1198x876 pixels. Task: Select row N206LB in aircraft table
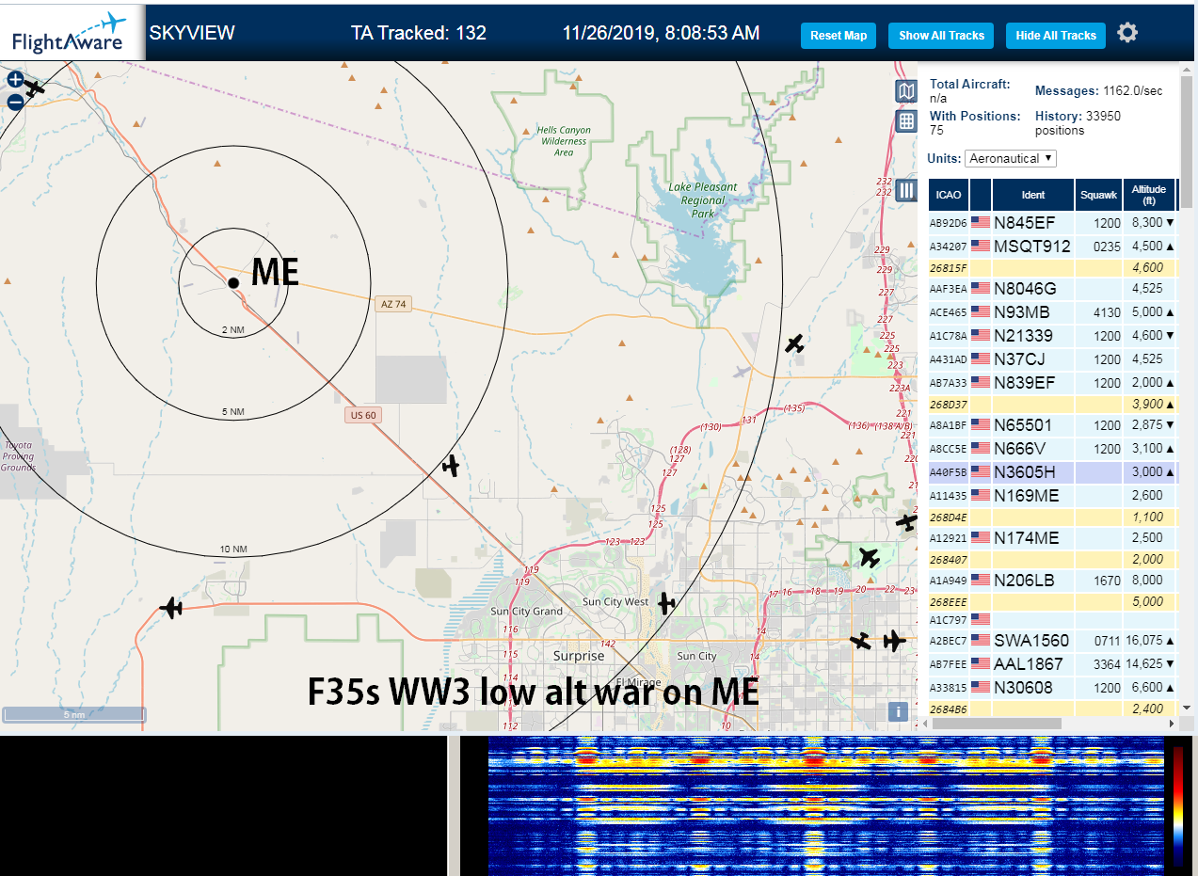pyautogui.click(x=1052, y=581)
